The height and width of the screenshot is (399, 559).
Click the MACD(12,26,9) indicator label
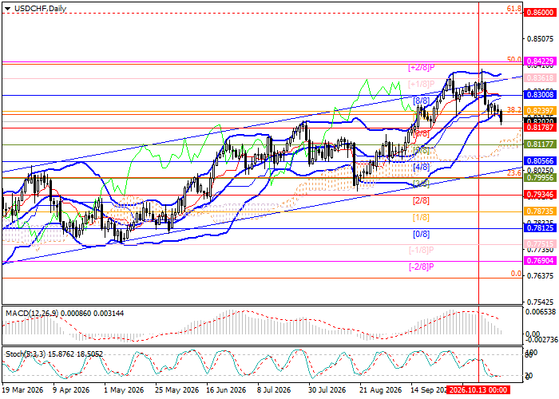coord(32,314)
